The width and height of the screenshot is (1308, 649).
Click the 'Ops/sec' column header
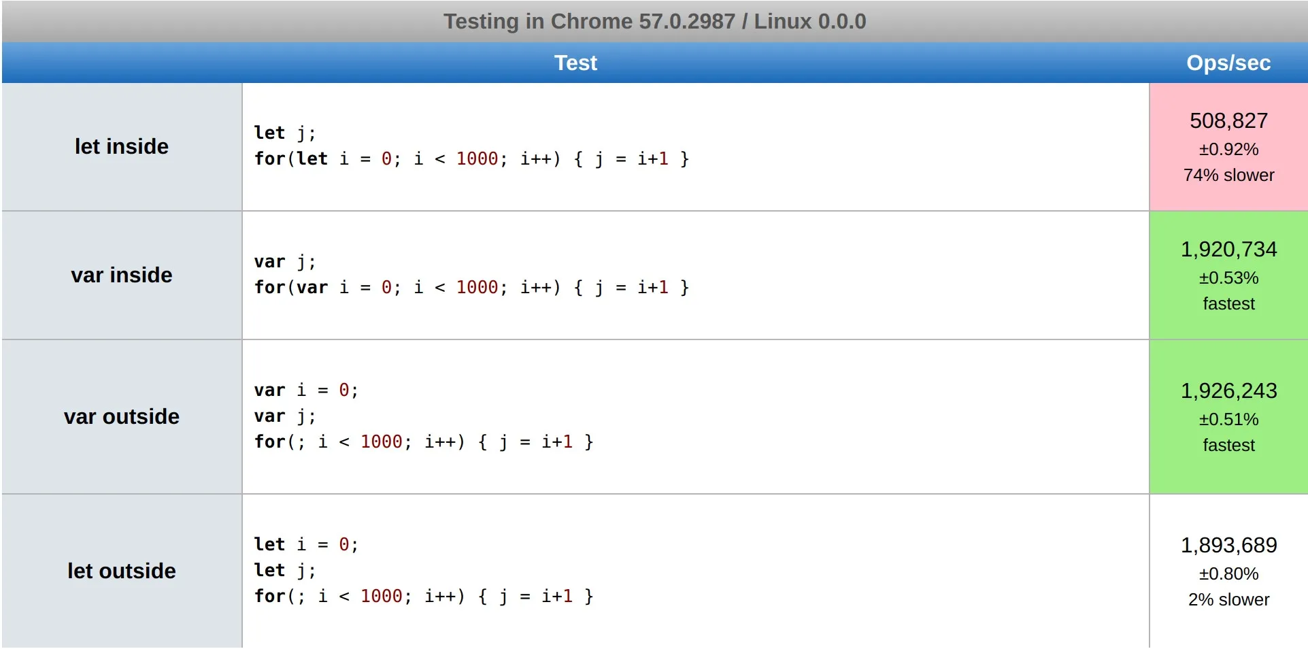(x=1228, y=63)
